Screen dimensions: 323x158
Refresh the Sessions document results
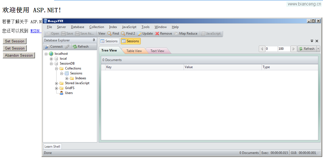point(307,49)
